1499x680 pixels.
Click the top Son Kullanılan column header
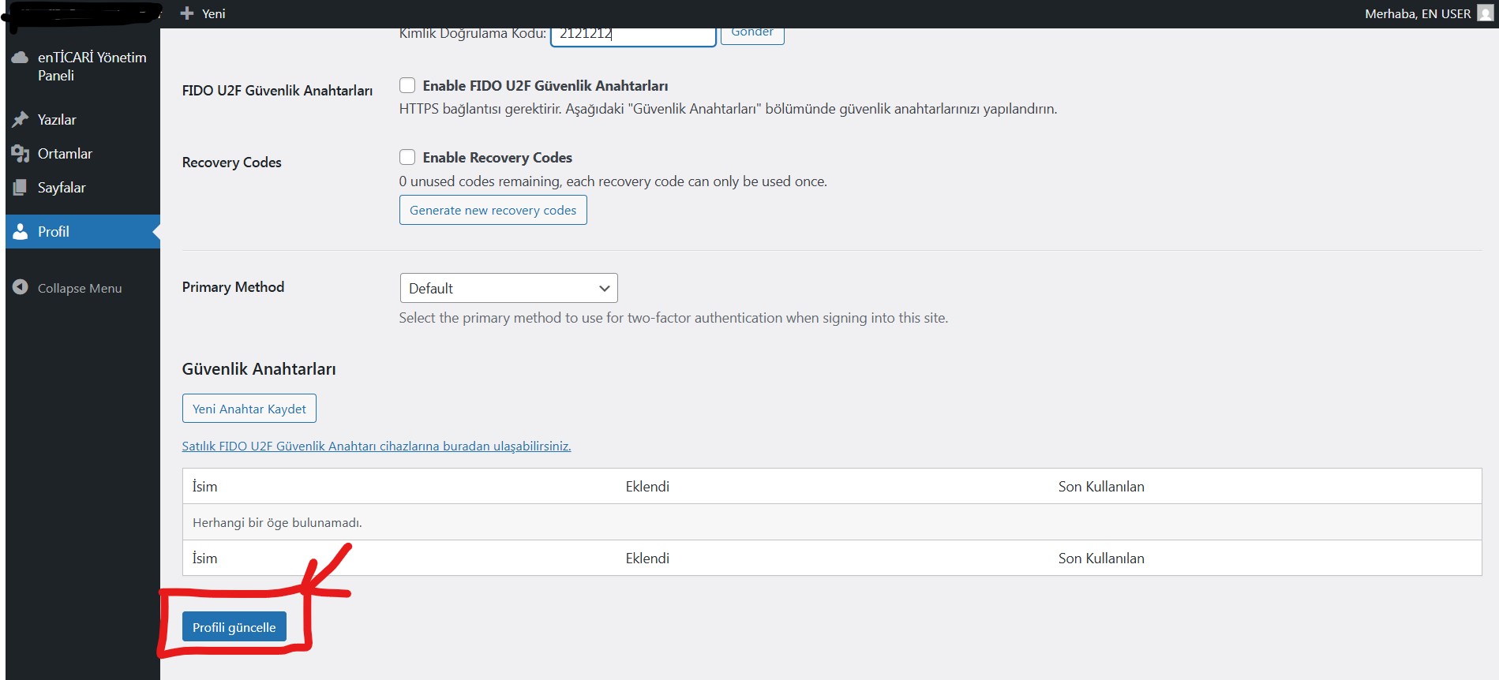point(1101,487)
